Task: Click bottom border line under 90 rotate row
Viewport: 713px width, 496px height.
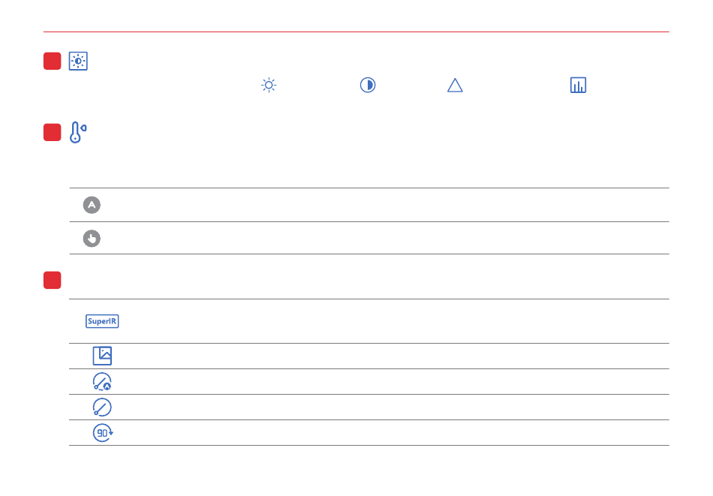Action: point(369,445)
